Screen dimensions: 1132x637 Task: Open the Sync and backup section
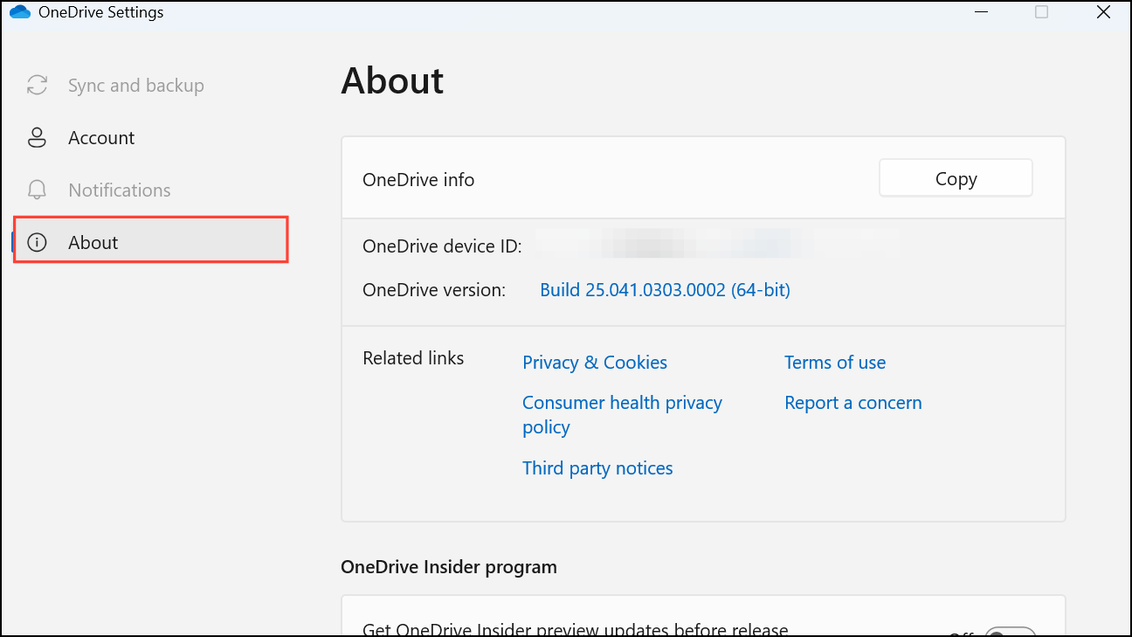[135, 85]
